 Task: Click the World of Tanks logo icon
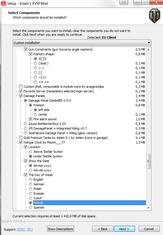(155, 16)
